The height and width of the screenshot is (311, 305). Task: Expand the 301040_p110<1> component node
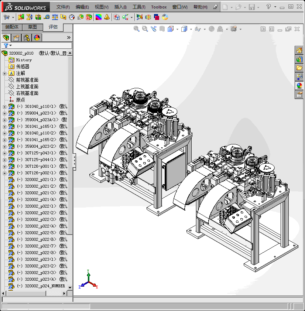tap(4, 107)
